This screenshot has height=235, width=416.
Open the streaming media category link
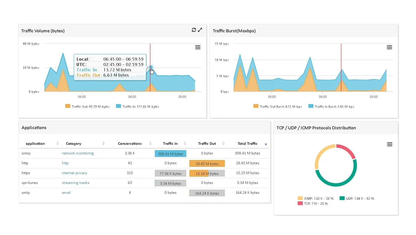coord(75,183)
